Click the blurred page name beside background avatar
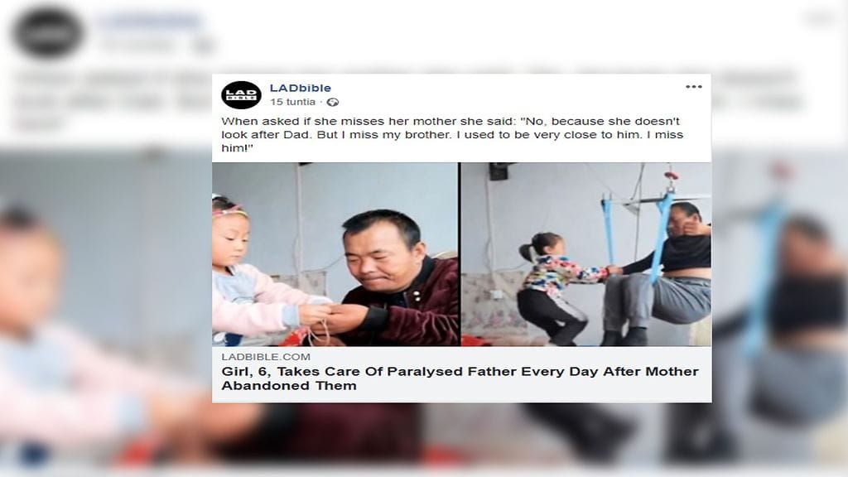This screenshot has width=848, height=477. 149,22
